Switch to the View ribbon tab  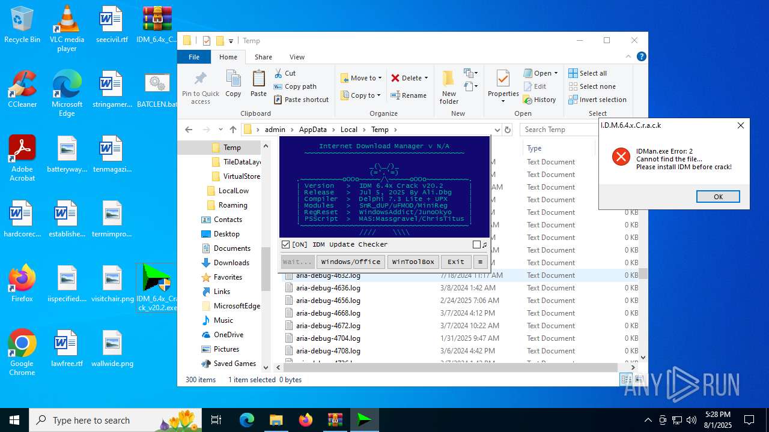point(297,57)
